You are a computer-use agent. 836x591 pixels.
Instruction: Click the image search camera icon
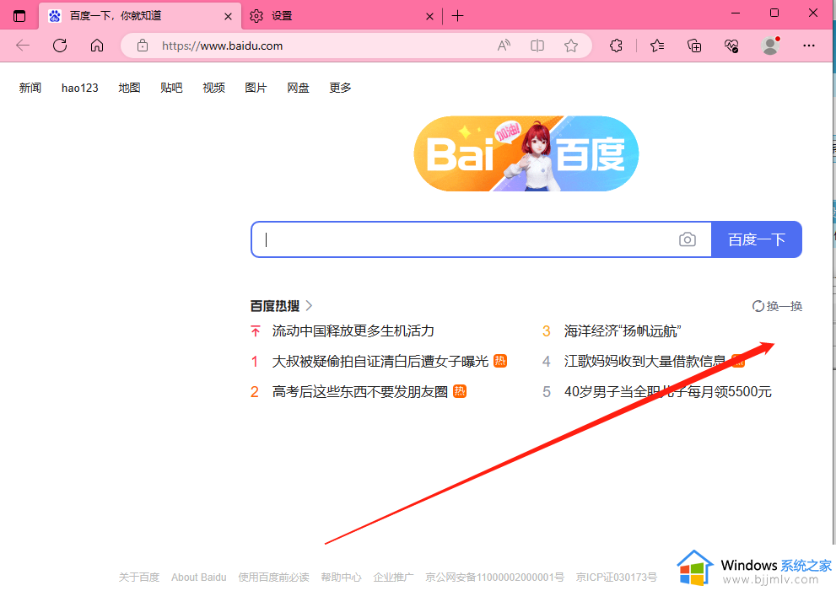[688, 239]
